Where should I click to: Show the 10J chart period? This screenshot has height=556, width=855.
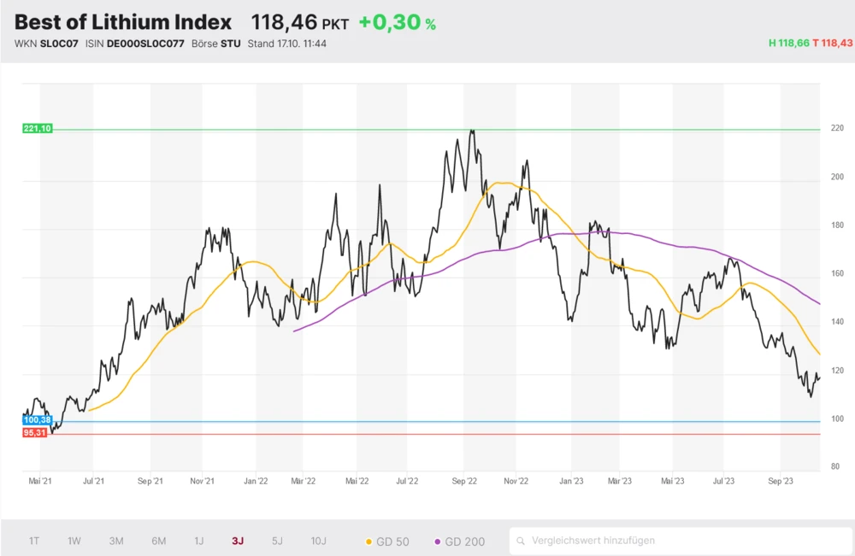click(318, 541)
